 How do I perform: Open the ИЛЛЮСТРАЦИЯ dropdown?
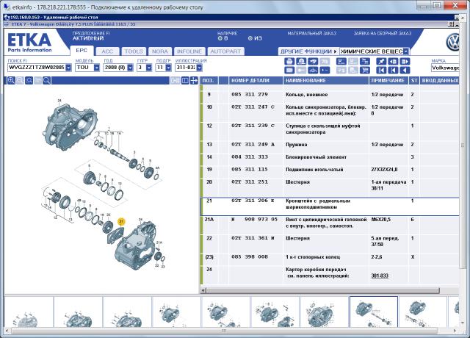point(199,68)
